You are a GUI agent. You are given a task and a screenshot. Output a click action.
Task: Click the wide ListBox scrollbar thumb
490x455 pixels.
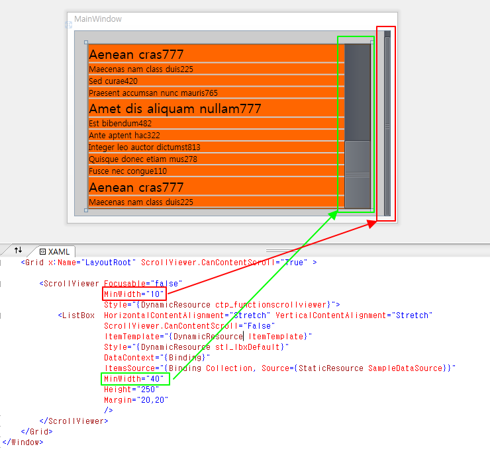(x=358, y=175)
